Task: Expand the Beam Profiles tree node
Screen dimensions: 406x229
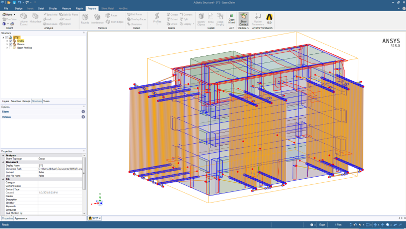Action: point(7,48)
